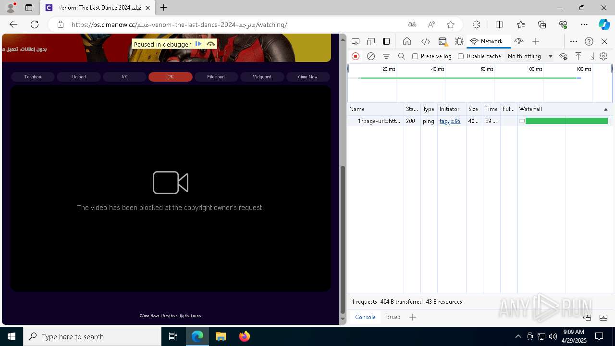This screenshot has height=346, width=615.
Task: Sort by Time column header
Action: 492,109
